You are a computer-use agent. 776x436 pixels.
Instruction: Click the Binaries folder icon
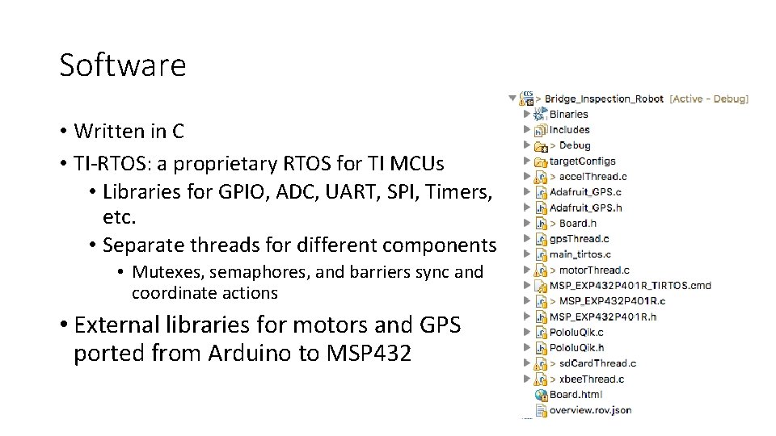tap(540, 114)
